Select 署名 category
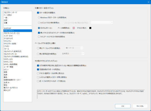The width and height of the screenshot is (151, 111). point(18,77)
